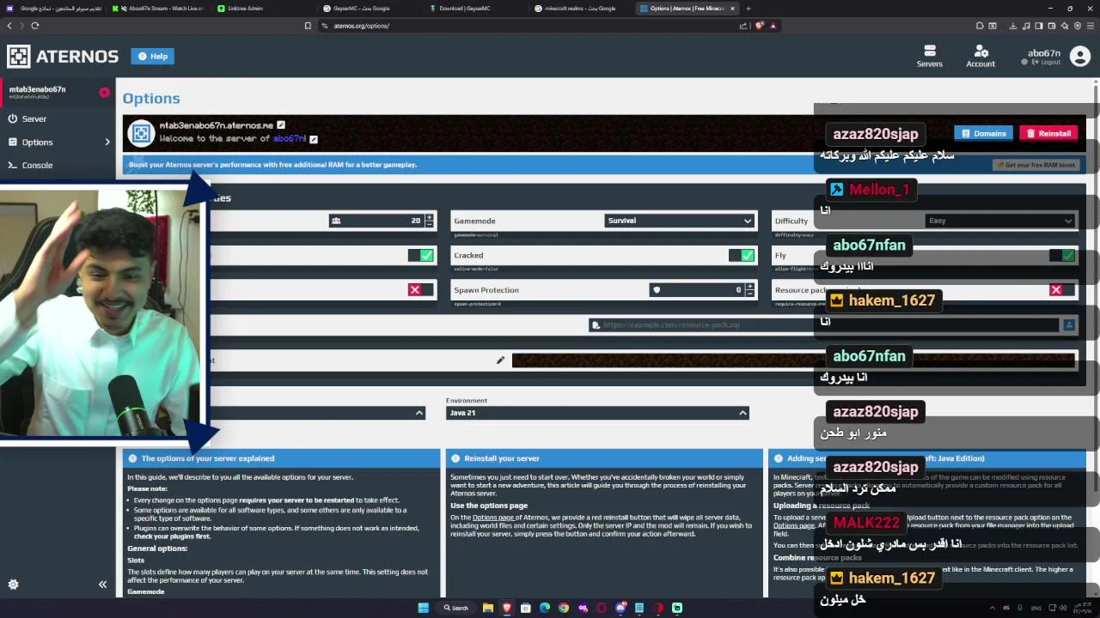This screenshot has height=618, width=1100.
Task: Click the server icon thumbnail
Action: click(141, 133)
